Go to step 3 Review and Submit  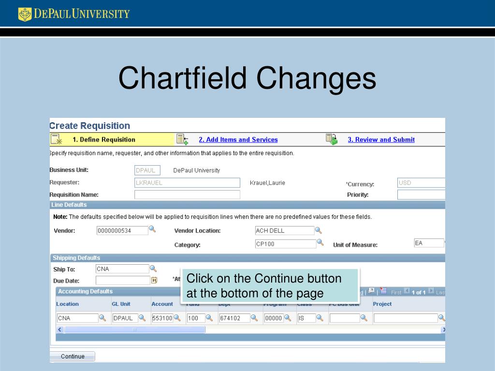[x=381, y=140]
